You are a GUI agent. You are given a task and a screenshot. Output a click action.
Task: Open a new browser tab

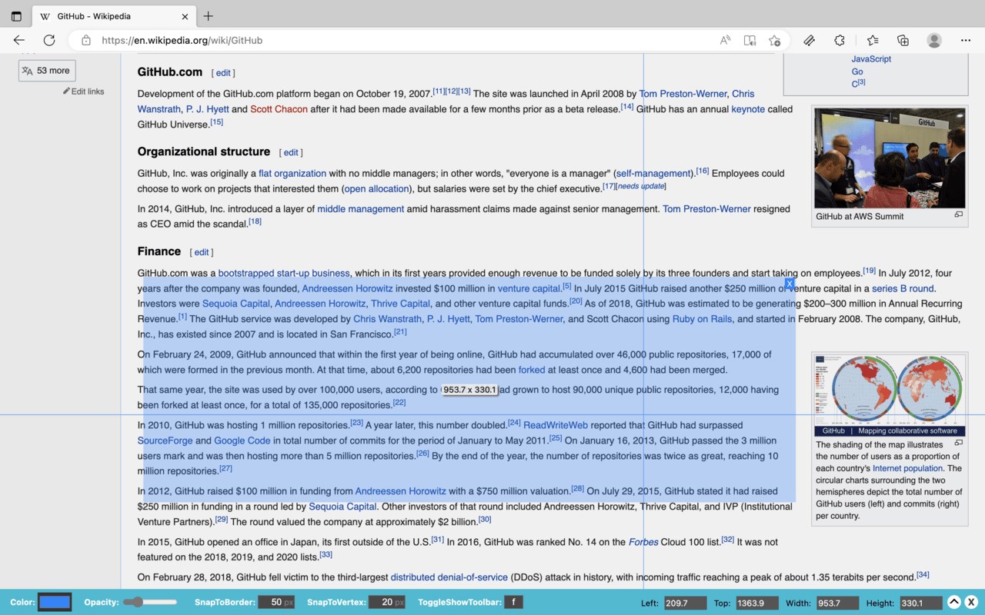[x=208, y=16]
